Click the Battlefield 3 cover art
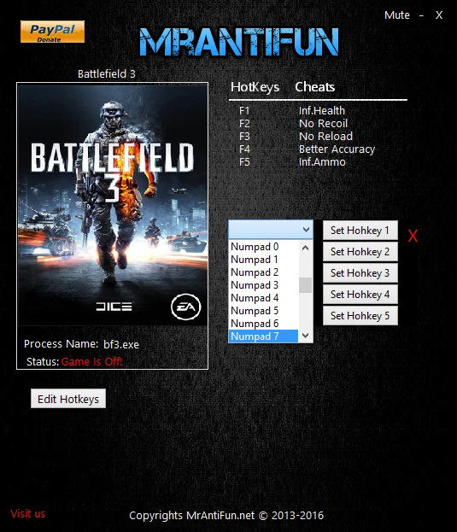457x532 pixels. point(112,205)
